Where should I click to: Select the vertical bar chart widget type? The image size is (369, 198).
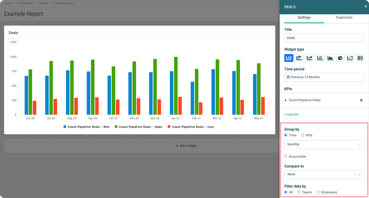click(x=289, y=58)
